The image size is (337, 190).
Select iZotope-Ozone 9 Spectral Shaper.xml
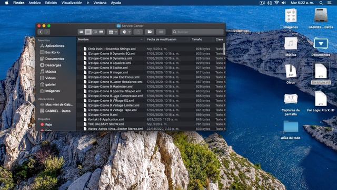(x=114, y=91)
